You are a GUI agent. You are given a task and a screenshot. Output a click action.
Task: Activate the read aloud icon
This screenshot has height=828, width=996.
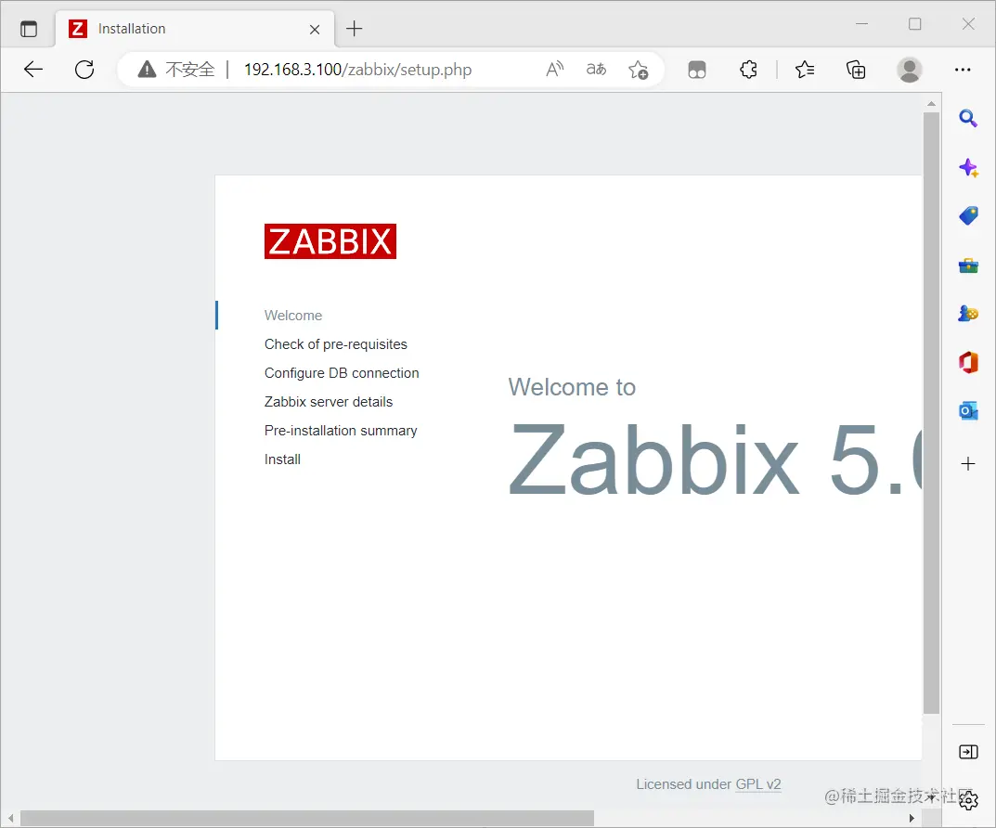coord(554,70)
